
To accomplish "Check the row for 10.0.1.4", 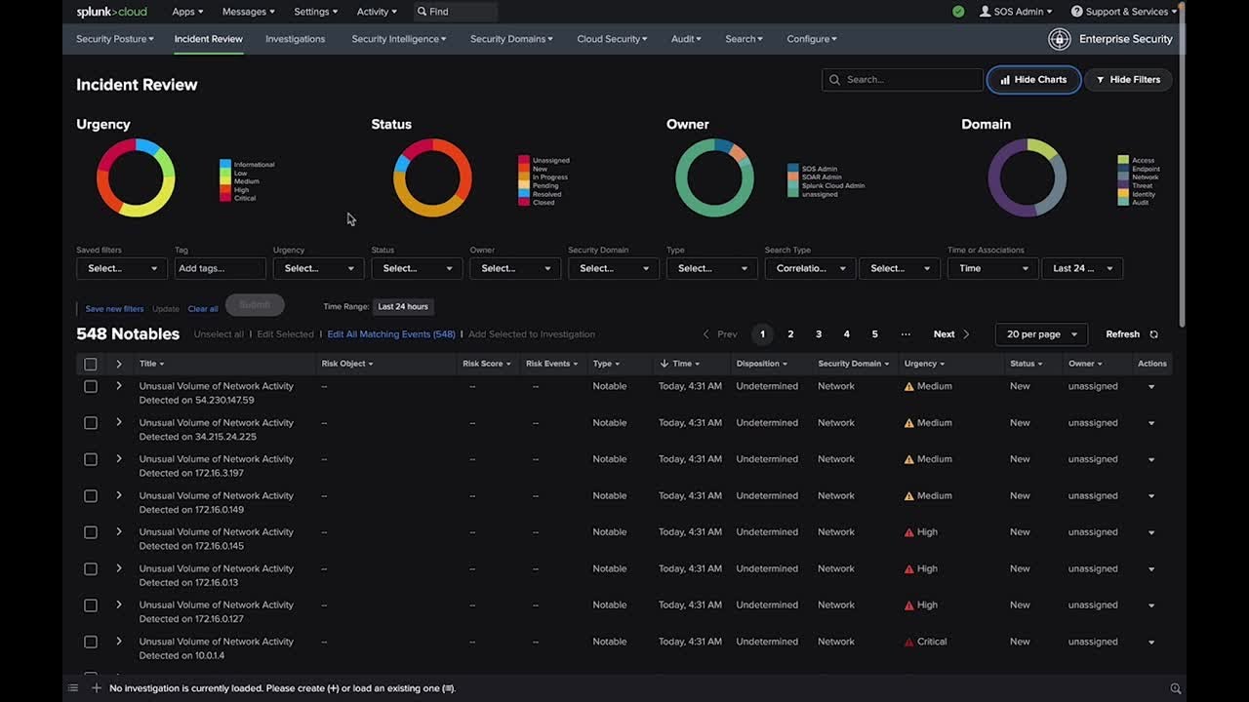I will click(91, 642).
